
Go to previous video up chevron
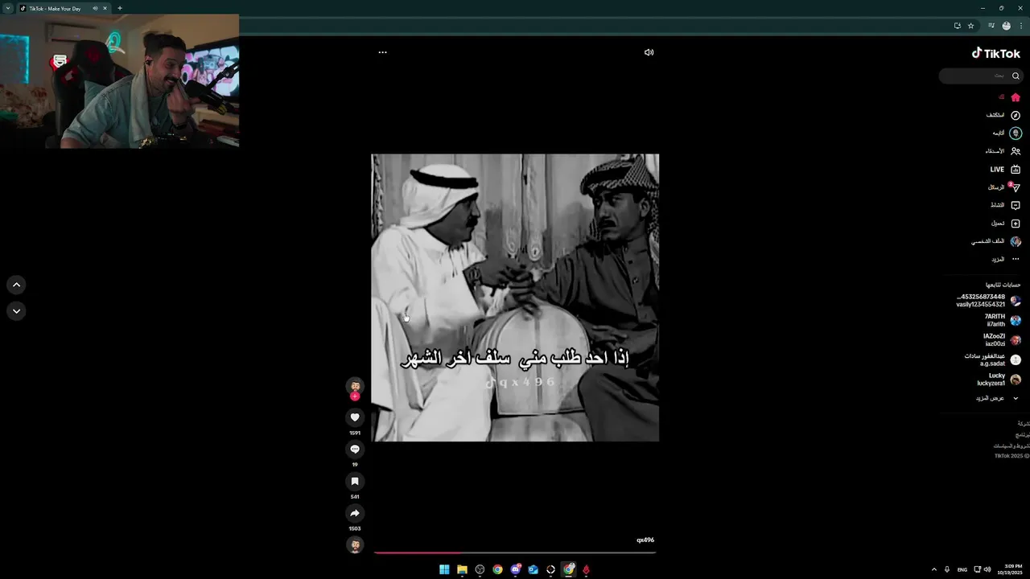point(16,285)
